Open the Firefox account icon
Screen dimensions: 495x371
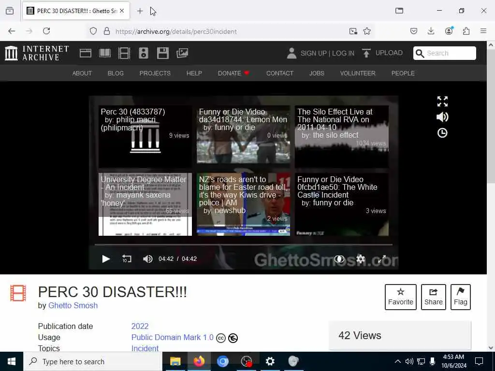[449, 31]
